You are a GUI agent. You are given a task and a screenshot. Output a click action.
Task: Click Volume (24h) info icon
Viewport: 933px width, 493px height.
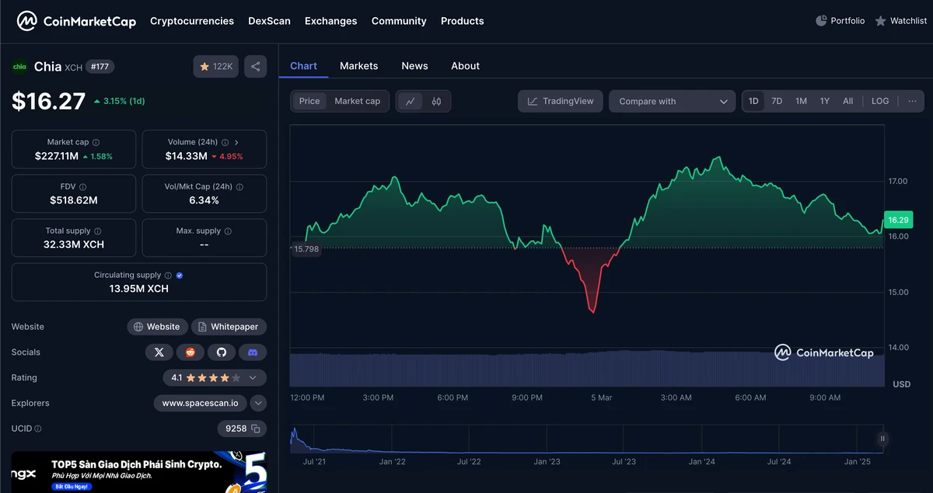click(225, 142)
